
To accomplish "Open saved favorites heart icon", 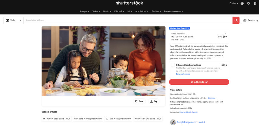I will pyautogui.click(x=248, y=3).
